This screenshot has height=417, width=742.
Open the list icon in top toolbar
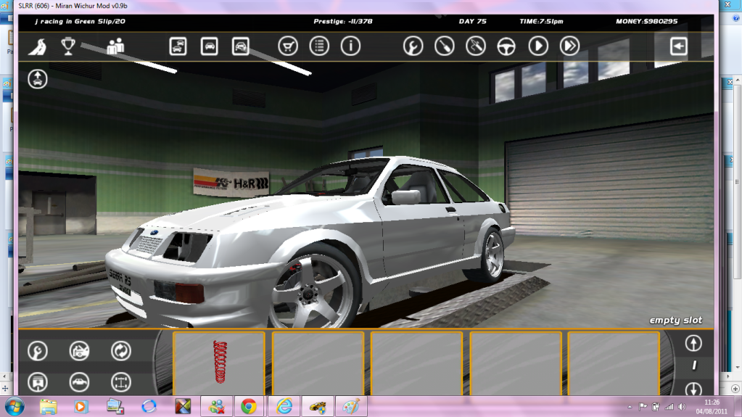pos(319,46)
